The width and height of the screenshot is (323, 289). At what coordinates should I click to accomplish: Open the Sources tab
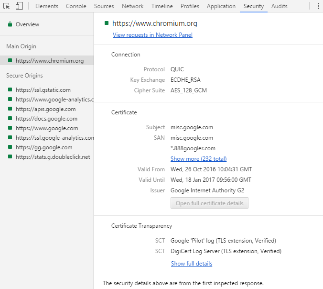104,6
